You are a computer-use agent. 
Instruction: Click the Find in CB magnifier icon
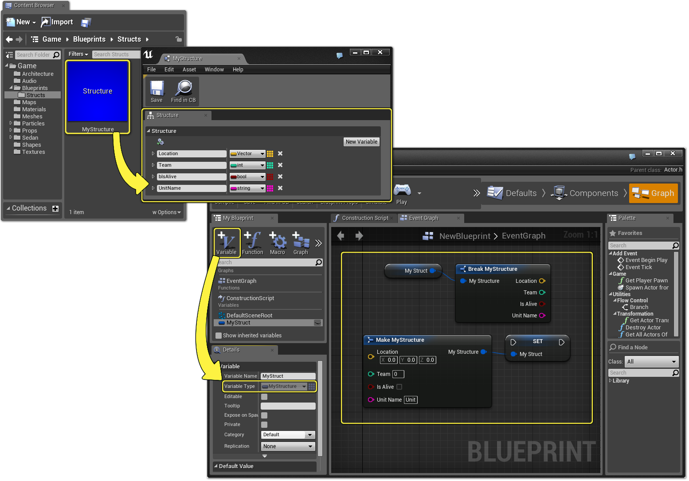point(184,89)
